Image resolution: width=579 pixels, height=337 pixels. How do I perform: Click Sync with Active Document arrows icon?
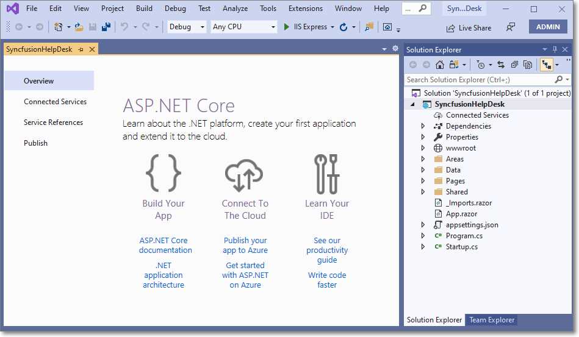[501, 65]
